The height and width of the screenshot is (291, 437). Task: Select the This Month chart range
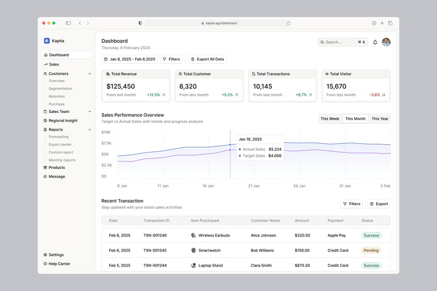click(x=355, y=119)
